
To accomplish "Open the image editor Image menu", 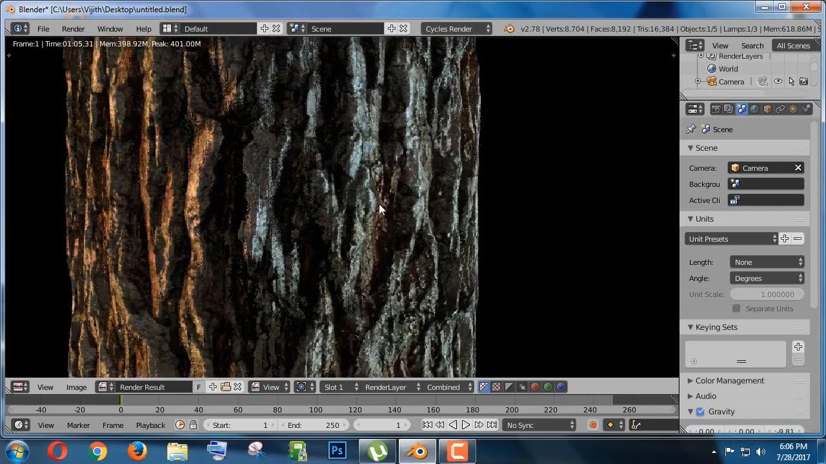I will tap(76, 387).
